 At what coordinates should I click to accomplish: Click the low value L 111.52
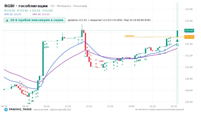pyautogui.click(x=35, y=10)
